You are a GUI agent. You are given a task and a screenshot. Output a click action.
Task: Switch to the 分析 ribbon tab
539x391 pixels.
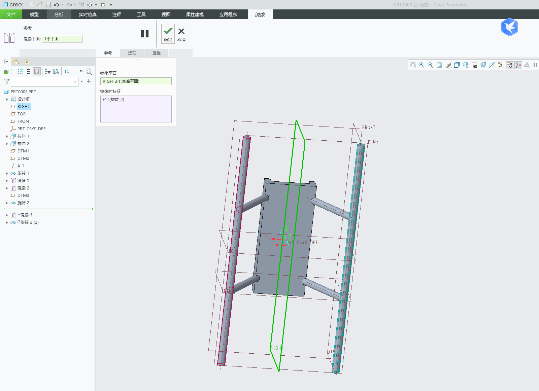(59, 14)
